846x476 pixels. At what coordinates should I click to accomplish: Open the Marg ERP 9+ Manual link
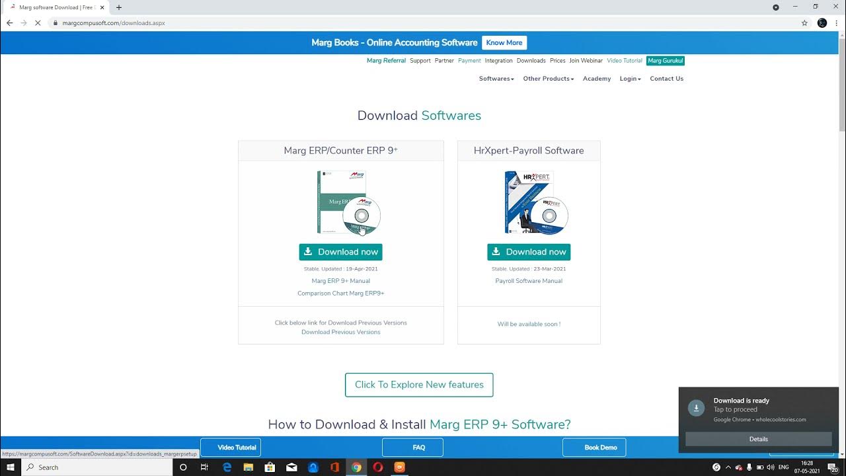[x=341, y=281]
